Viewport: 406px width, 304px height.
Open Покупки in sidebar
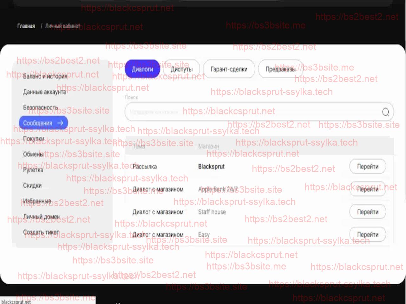pos(33,139)
